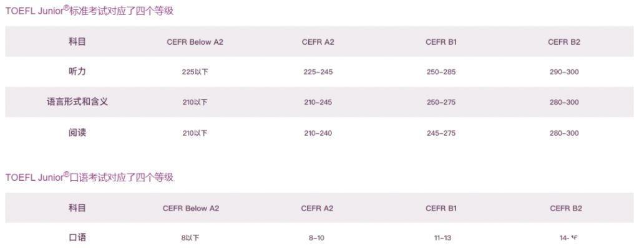The image size is (639, 248).
Task: Select the 听力 row label
Action: pyautogui.click(x=77, y=71)
